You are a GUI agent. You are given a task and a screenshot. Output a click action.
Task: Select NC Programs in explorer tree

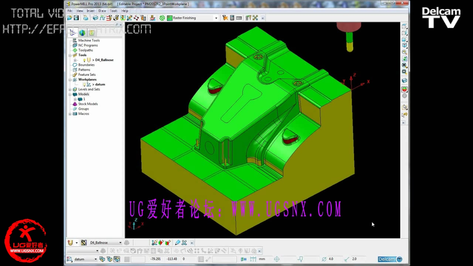(88, 45)
